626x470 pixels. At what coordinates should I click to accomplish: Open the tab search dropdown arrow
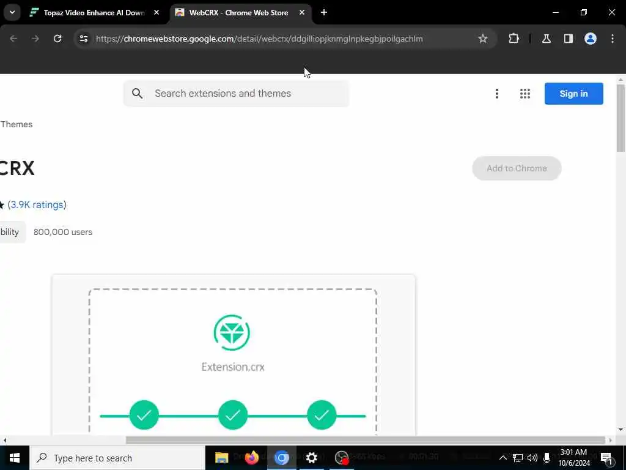pos(12,12)
